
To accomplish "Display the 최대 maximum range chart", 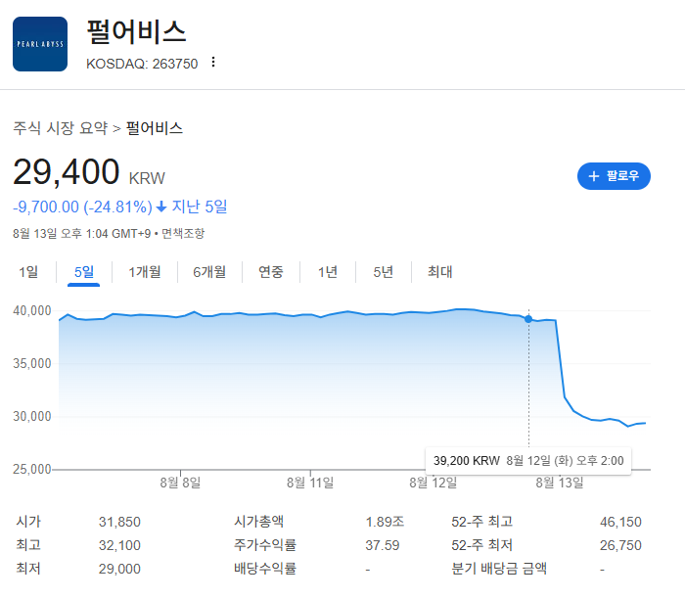I will tap(440, 272).
